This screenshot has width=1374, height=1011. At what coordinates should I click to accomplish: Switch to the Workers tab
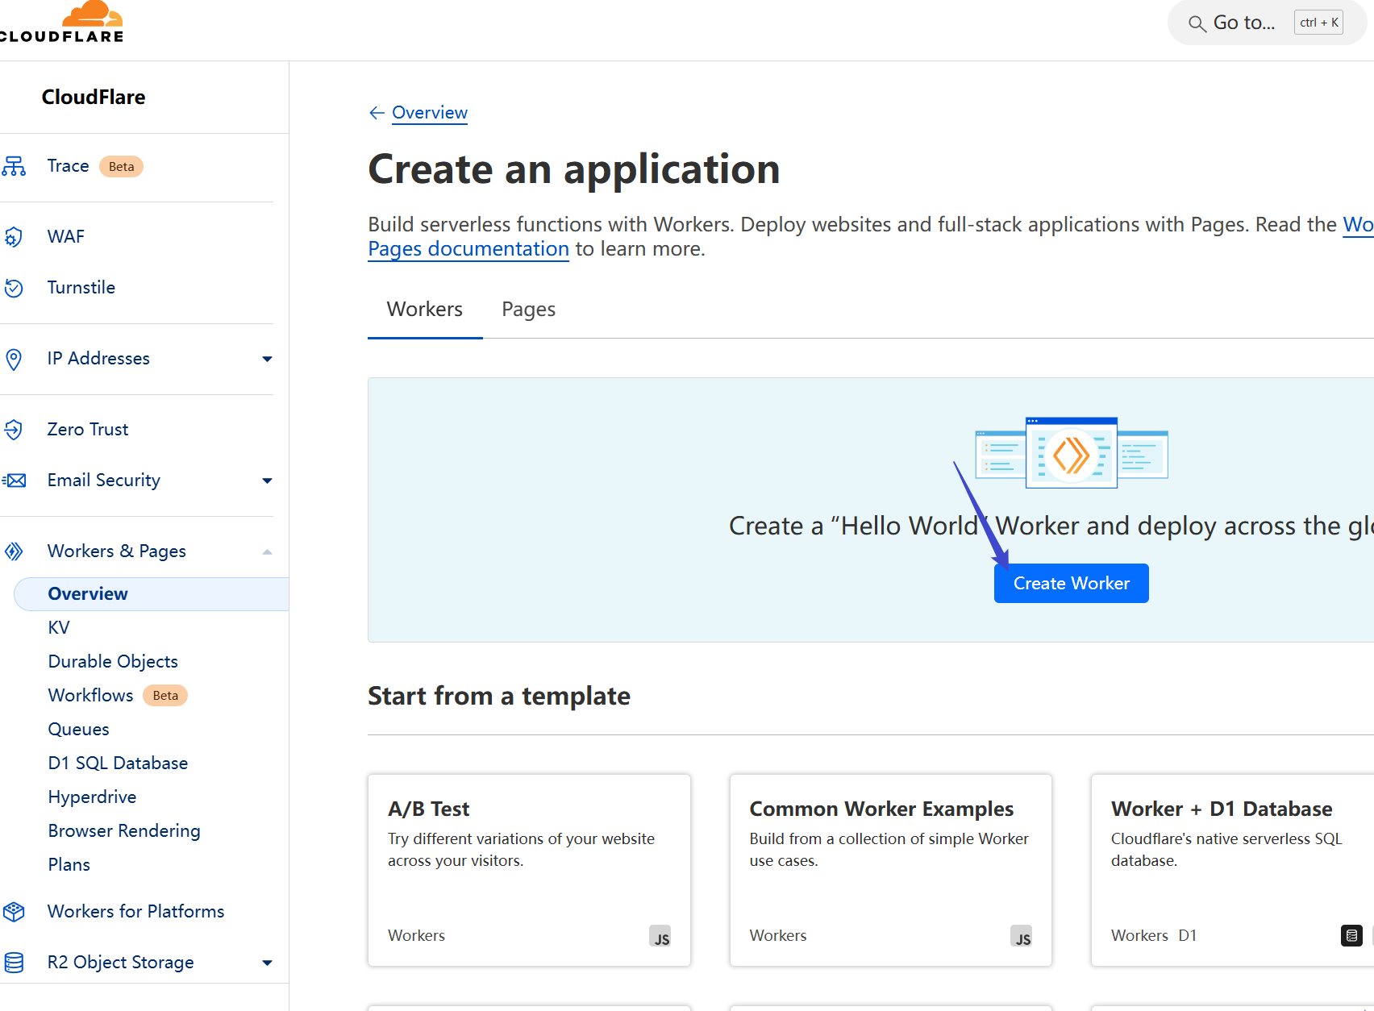[x=425, y=310]
